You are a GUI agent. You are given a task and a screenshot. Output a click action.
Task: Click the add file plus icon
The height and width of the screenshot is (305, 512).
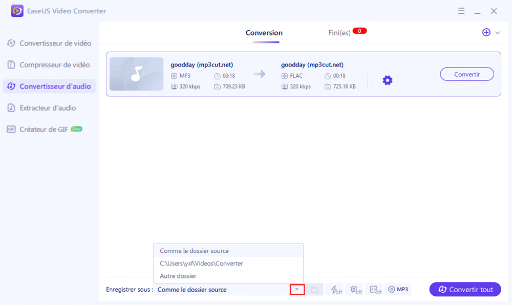(486, 32)
